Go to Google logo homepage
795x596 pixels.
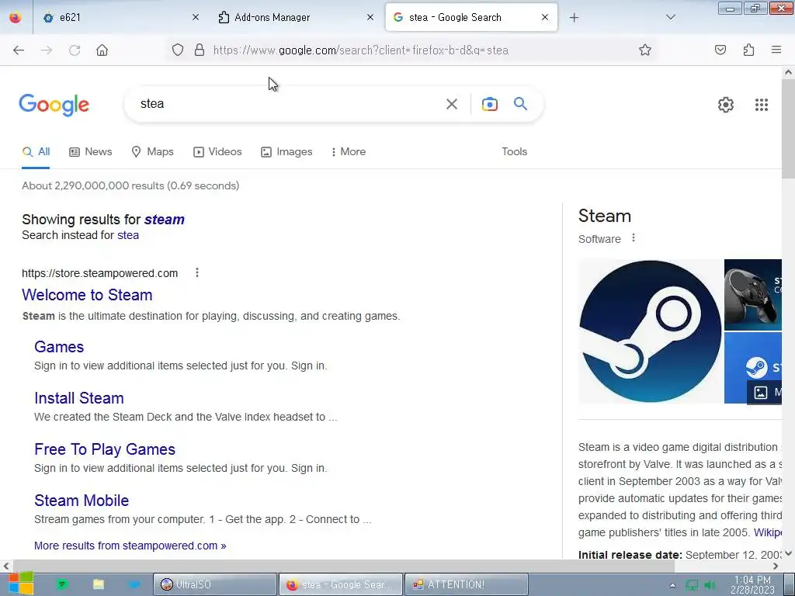pos(54,105)
